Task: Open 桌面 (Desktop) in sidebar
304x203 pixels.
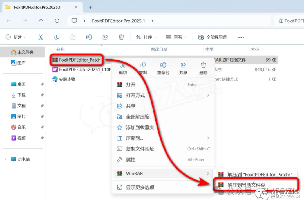Action: tap(18, 84)
